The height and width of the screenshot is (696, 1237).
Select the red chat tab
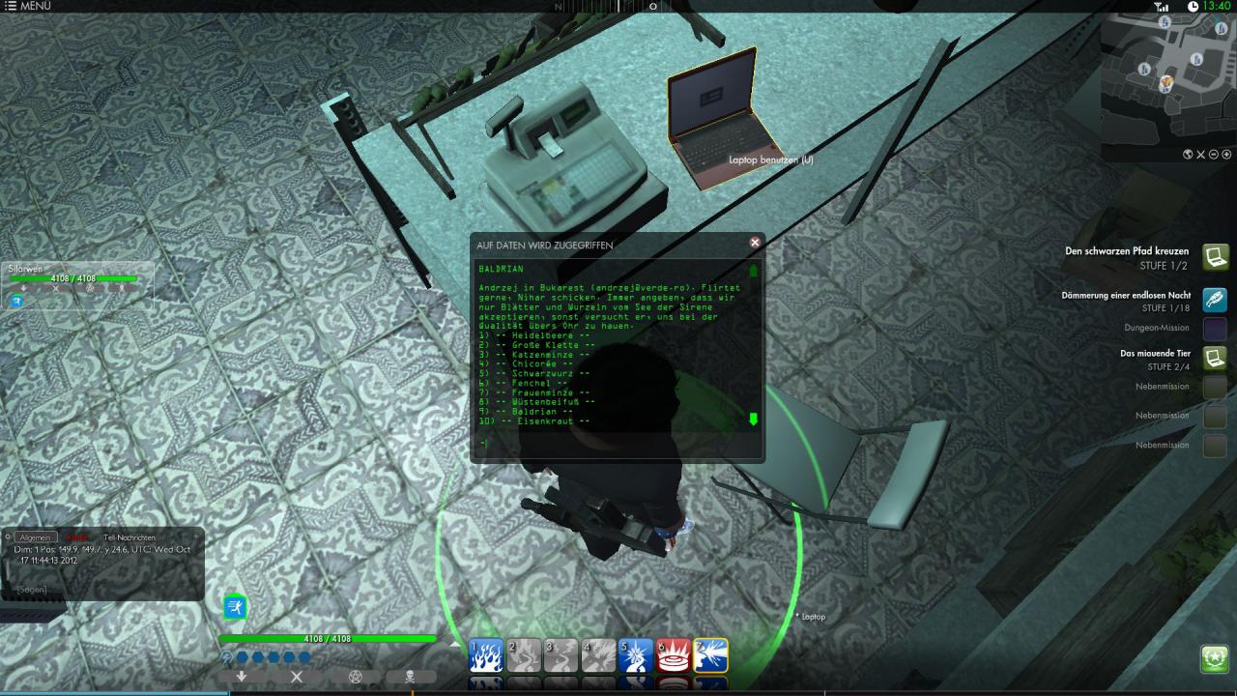77,537
